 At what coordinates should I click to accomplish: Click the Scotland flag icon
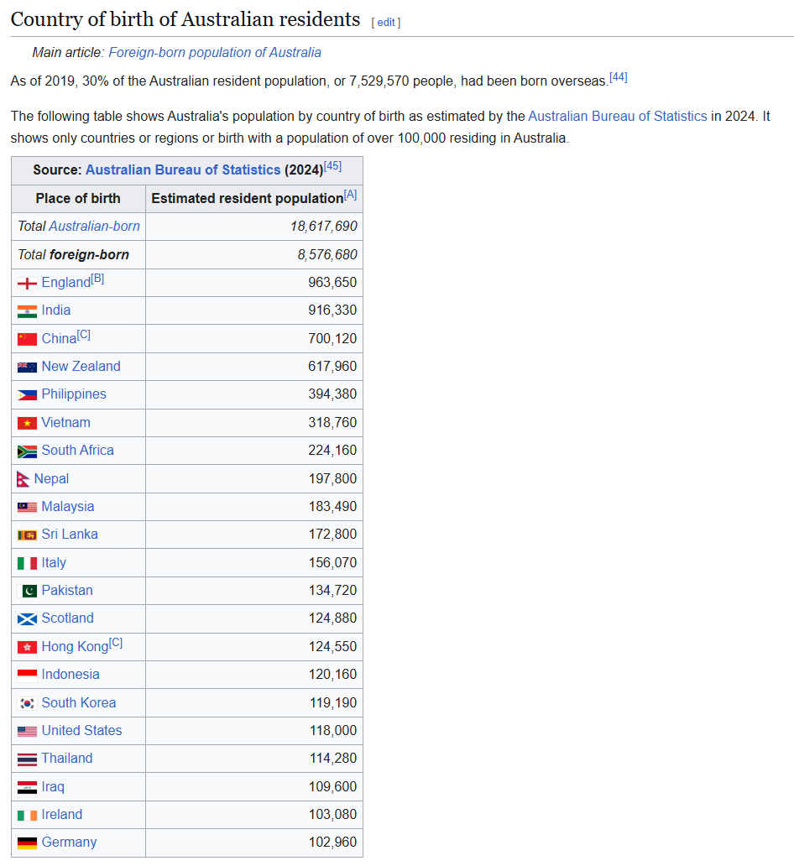(27, 619)
